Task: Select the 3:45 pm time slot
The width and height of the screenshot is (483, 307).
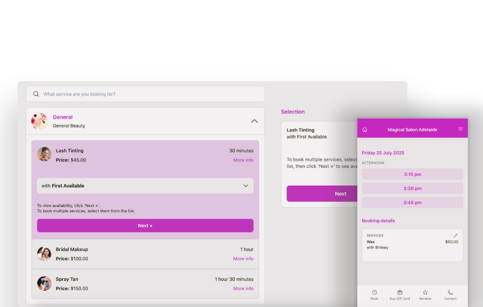Action: coord(412,202)
